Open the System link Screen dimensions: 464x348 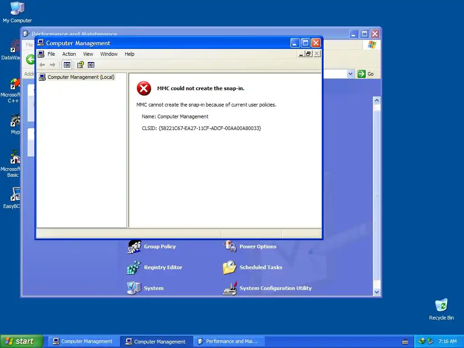click(154, 288)
